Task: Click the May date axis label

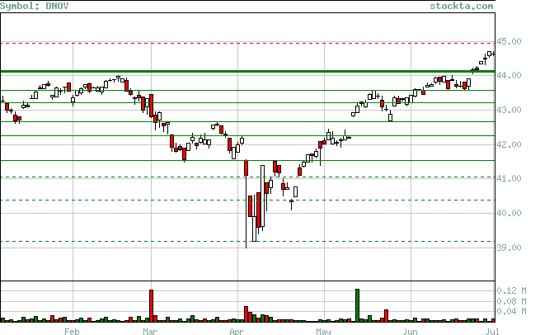Action: tap(323, 331)
